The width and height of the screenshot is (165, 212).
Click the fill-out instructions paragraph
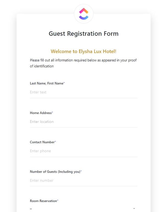(x=83, y=63)
